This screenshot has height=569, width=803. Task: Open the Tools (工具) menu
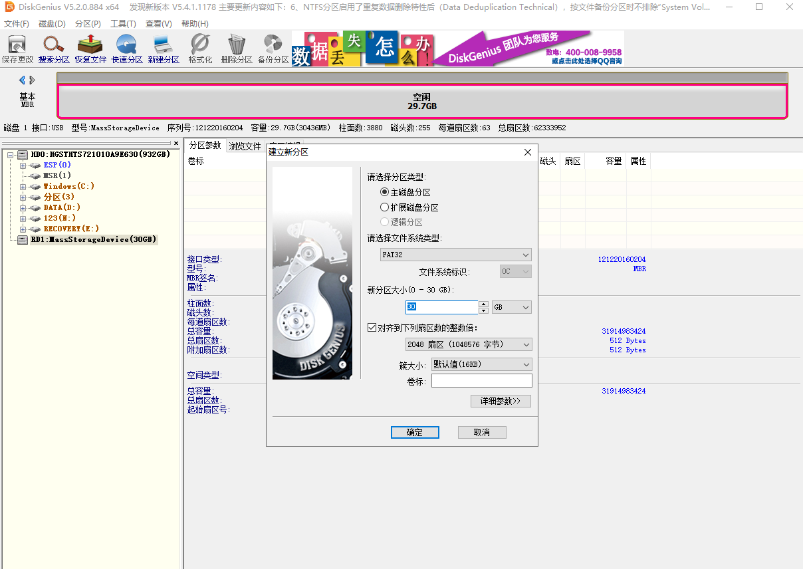(x=123, y=23)
